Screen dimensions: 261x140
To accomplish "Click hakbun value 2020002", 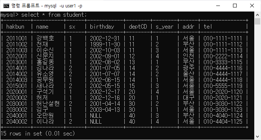I will click(16, 98).
